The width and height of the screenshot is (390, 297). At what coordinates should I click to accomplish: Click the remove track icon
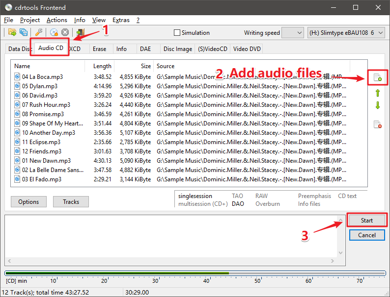coord(378,124)
